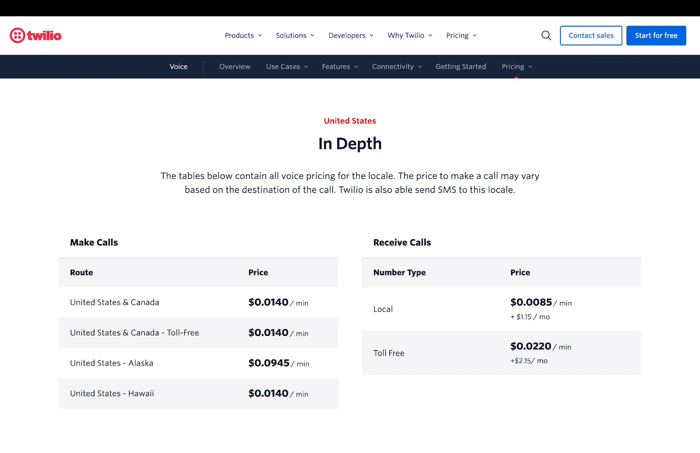Click the Start for free button
The image size is (700, 453).
pyautogui.click(x=656, y=35)
